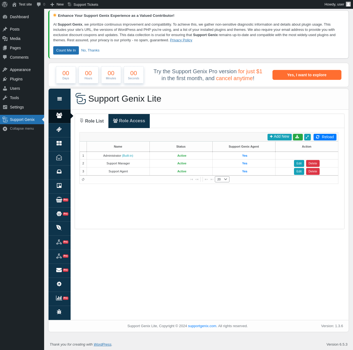Open Howdy, user account menu
The height and width of the screenshot is (350, 353).
338,4
